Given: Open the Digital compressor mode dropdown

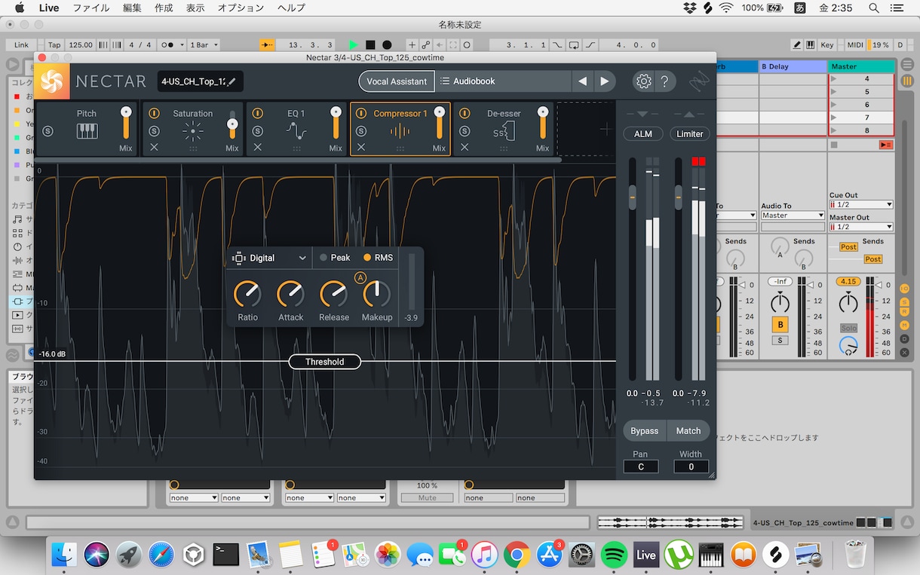Looking at the screenshot, I should coord(270,258).
